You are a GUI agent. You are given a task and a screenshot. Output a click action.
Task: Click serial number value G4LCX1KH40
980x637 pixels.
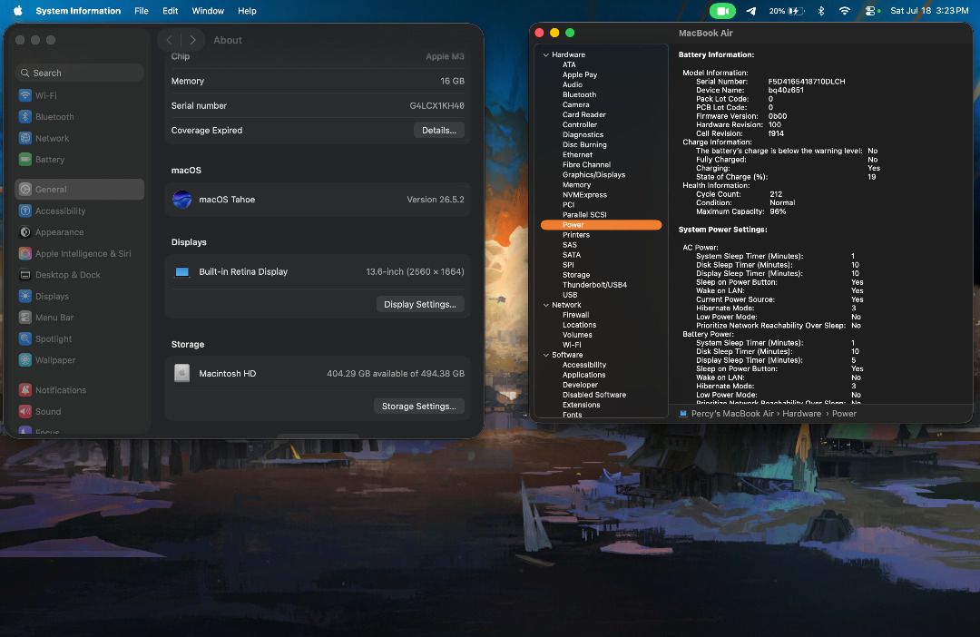tap(436, 105)
